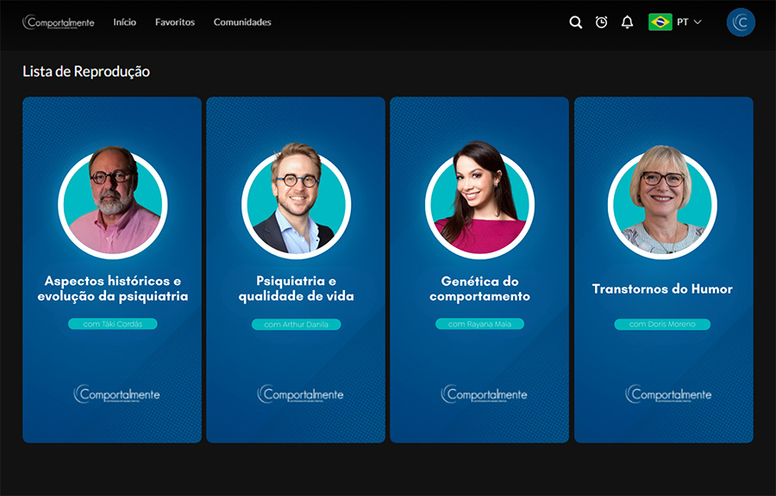Click Doris Moreno circular portrait
This screenshot has width=776, height=496.
coord(662,201)
